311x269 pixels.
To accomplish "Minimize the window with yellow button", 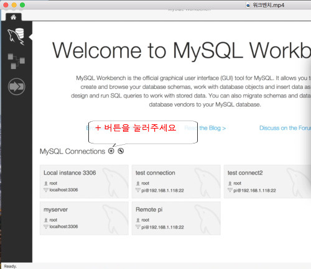I will click(14, 5).
